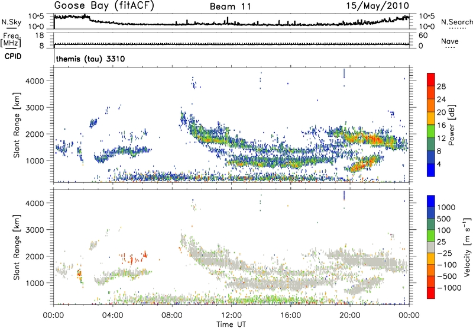Click the '08:00' time axis tick label
473x328 pixels.
(172, 316)
